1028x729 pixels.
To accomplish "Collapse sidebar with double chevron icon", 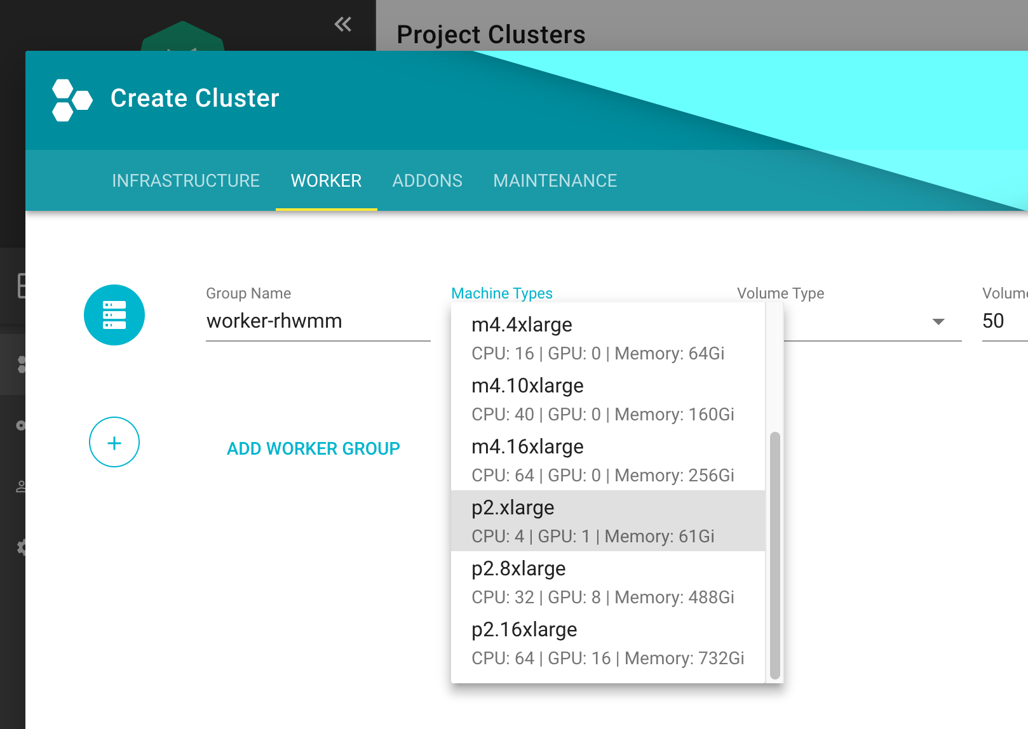I will [343, 25].
